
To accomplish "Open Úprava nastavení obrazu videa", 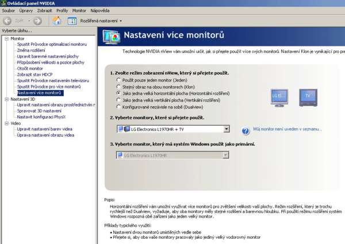I will [x=45, y=135].
